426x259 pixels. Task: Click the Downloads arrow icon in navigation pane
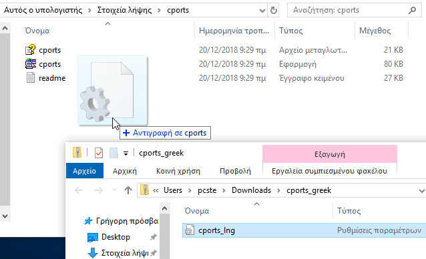click(93, 253)
